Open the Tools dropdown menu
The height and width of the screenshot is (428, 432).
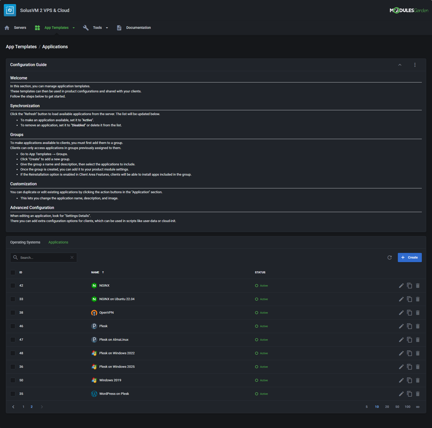(96, 28)
